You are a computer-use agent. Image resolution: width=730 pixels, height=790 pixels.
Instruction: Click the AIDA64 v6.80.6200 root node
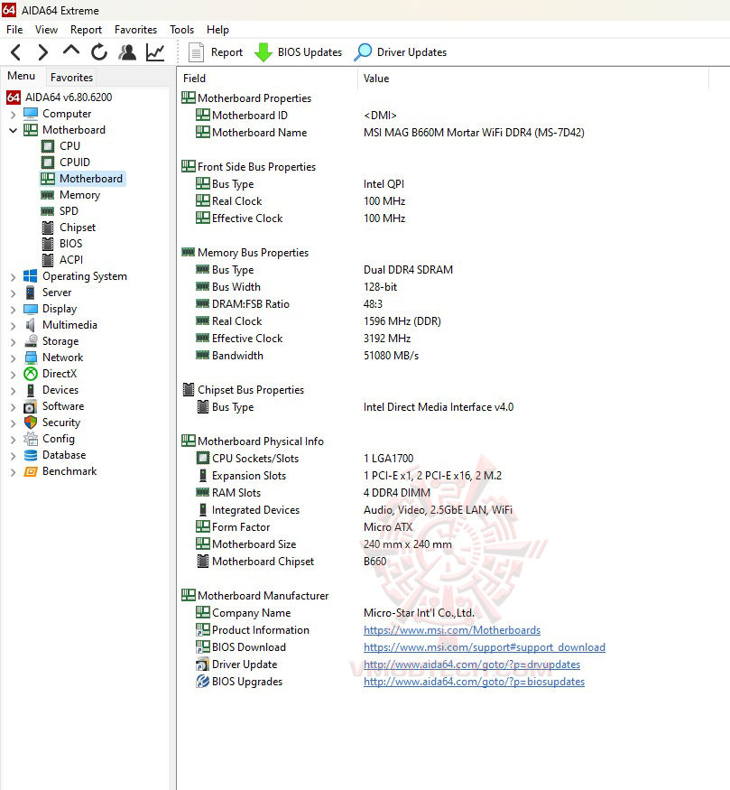60,98
